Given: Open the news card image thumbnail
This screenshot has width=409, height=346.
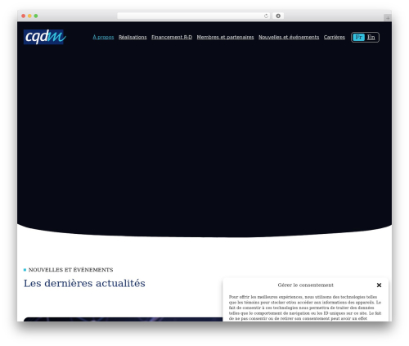Looking at the screenshot, I should click(123, 319).
